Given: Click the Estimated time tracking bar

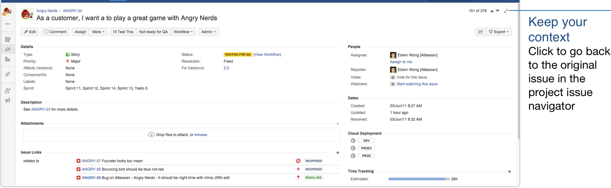Looking at the screenshot, I should pos(419,179).
